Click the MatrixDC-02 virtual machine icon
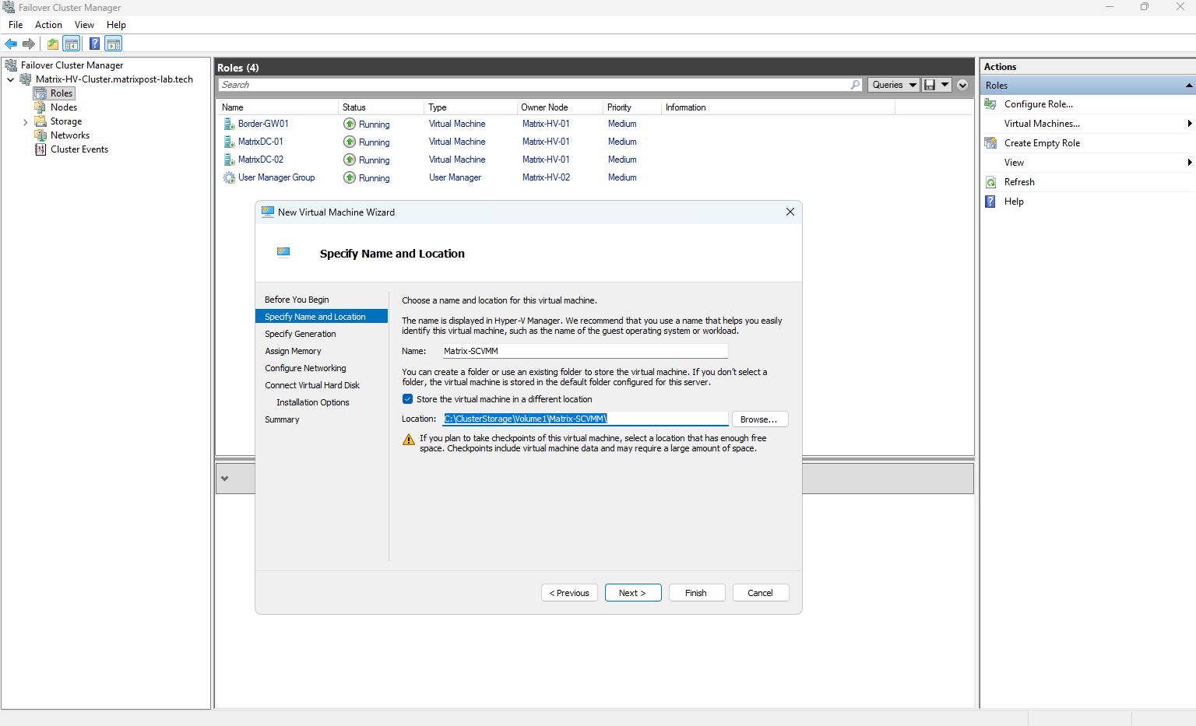 [x=229, y=160]
